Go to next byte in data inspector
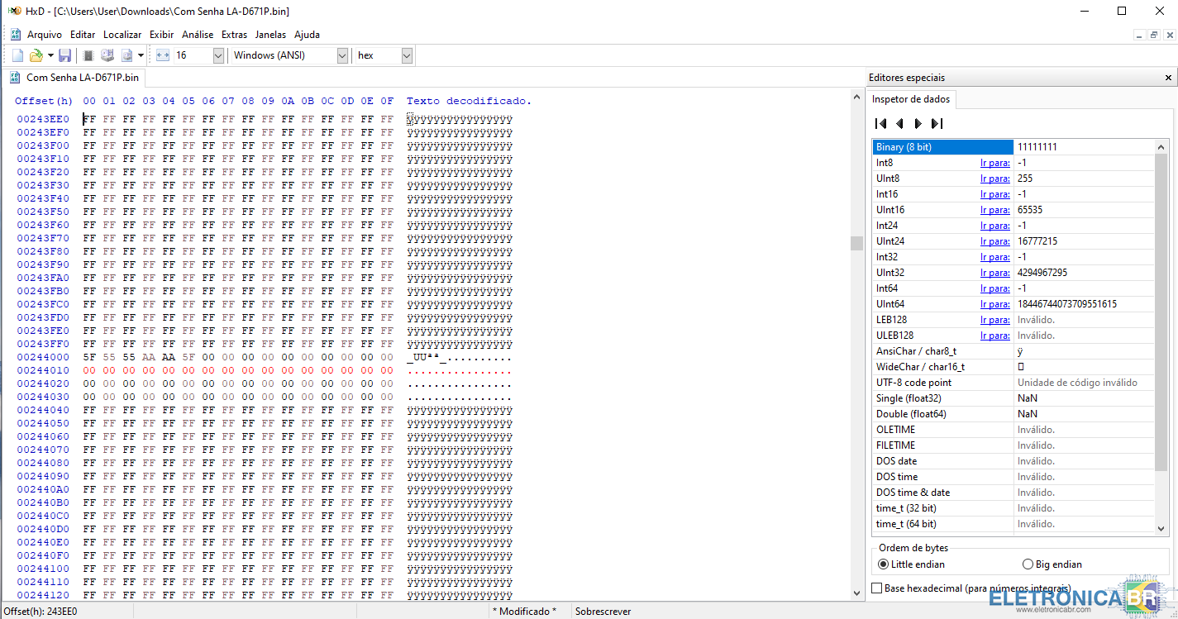This screenshot has height=619, width=1178. (918, 123)
